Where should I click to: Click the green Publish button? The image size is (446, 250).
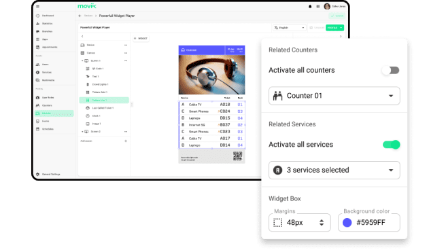334,28
